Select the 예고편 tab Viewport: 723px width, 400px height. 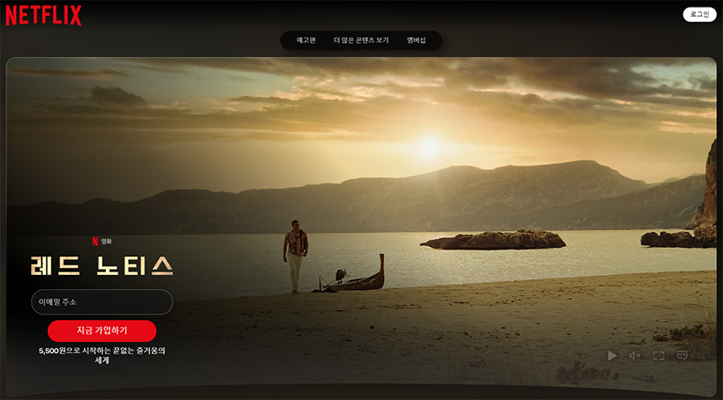306,40
